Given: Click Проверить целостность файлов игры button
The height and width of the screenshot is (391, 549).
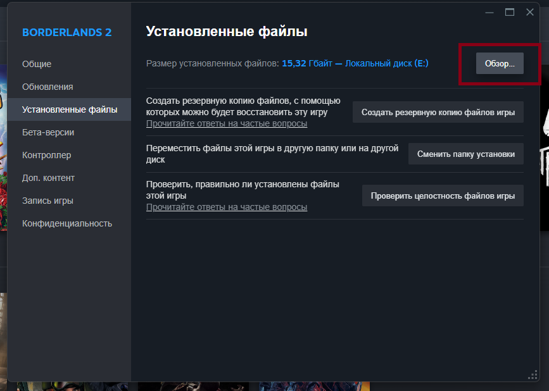Looking at the screenshot, I should click(443, 195).
